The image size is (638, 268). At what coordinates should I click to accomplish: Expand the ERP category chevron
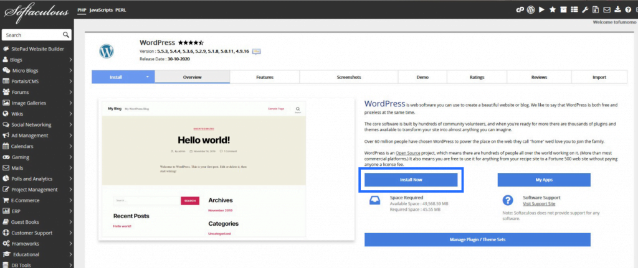click(x=71, y=211)
